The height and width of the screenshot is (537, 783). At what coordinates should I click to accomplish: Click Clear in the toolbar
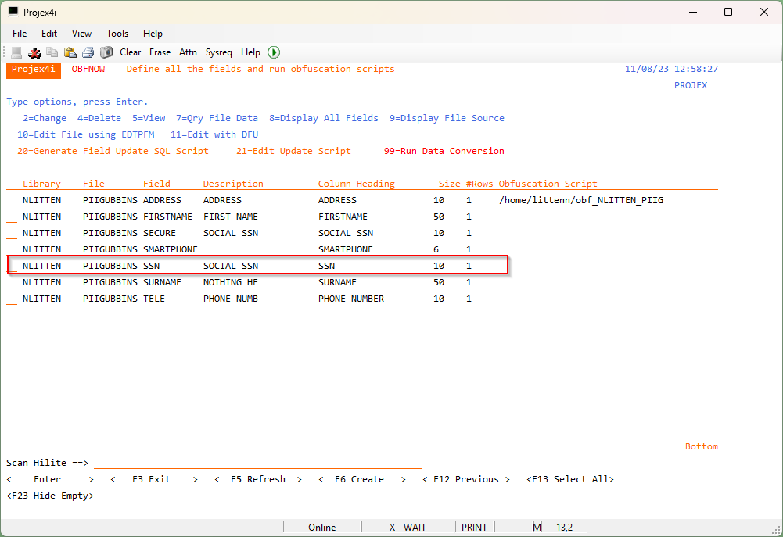click(x=131, y=52)
